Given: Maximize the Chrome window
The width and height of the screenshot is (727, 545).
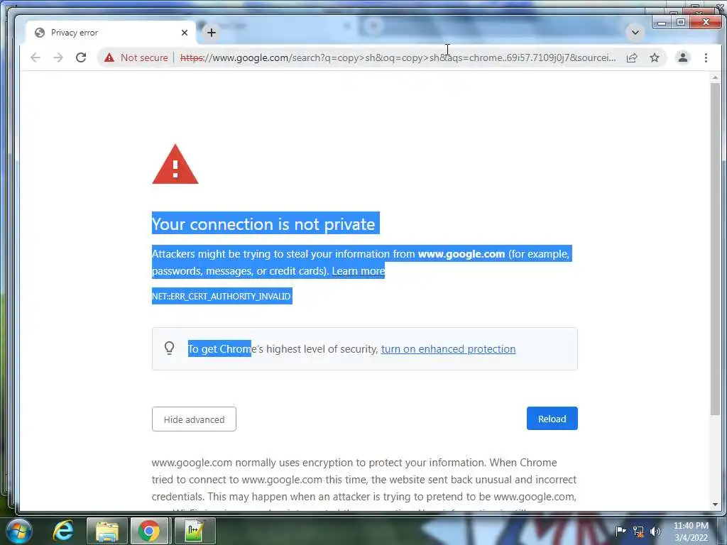Looking at the screenshot, I should [681, 22].
